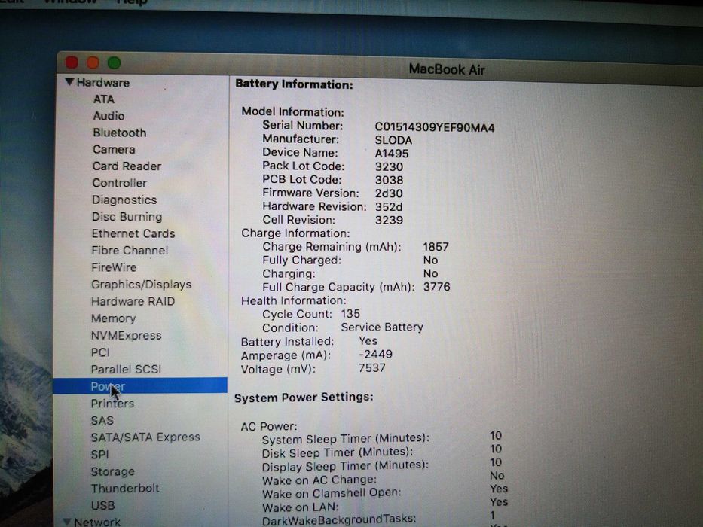Open SATA/SATA Express entry
The width and height of the screenshot is (703, 527).
(x=145, y=437)
